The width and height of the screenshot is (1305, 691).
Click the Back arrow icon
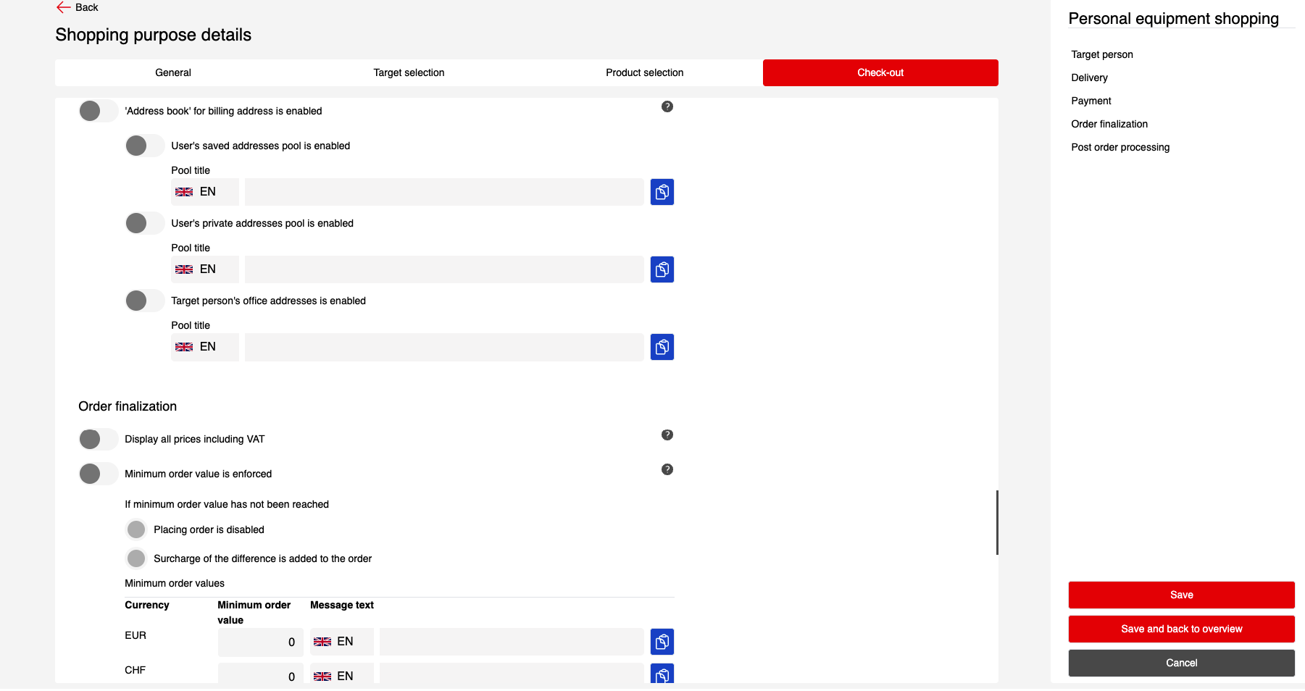63,7
